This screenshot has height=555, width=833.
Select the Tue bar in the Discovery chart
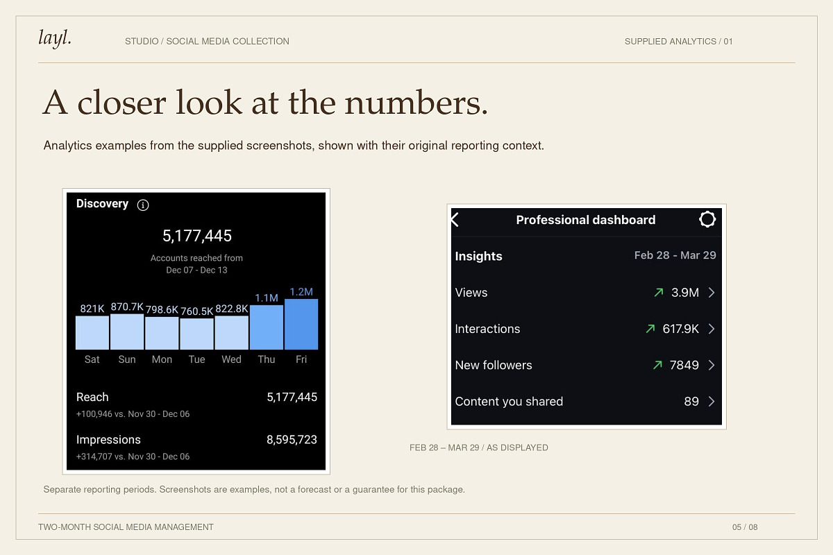coord(196,334)
